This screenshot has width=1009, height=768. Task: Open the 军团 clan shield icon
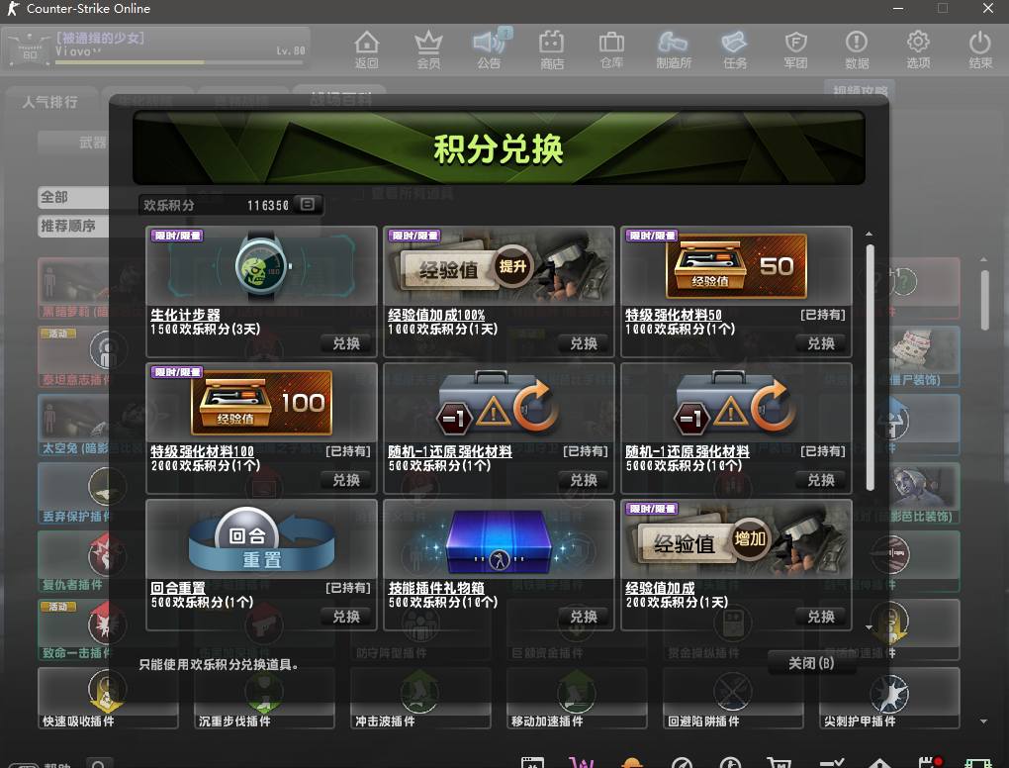pyautogui.click(x=796, y=49)
